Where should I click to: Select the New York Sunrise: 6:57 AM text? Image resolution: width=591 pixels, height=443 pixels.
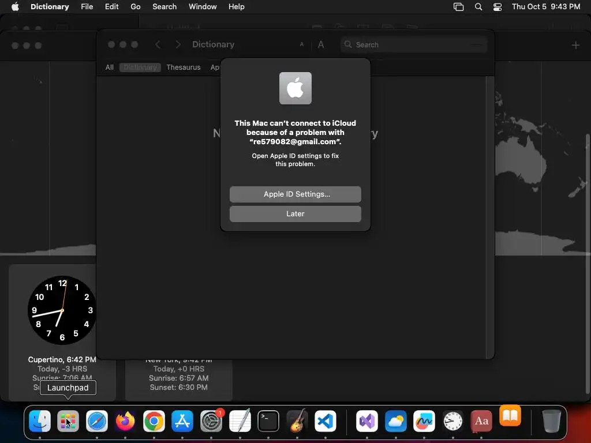point(179,378)
